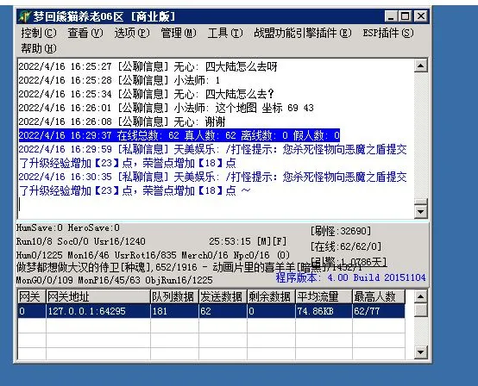Click the gateway list scroll up arrow
The height and width of the screenshot is (386, 478).
pyautogui.click(x=421, y=296)
